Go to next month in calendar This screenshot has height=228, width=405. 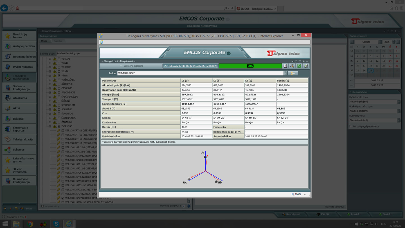[398, 42]
